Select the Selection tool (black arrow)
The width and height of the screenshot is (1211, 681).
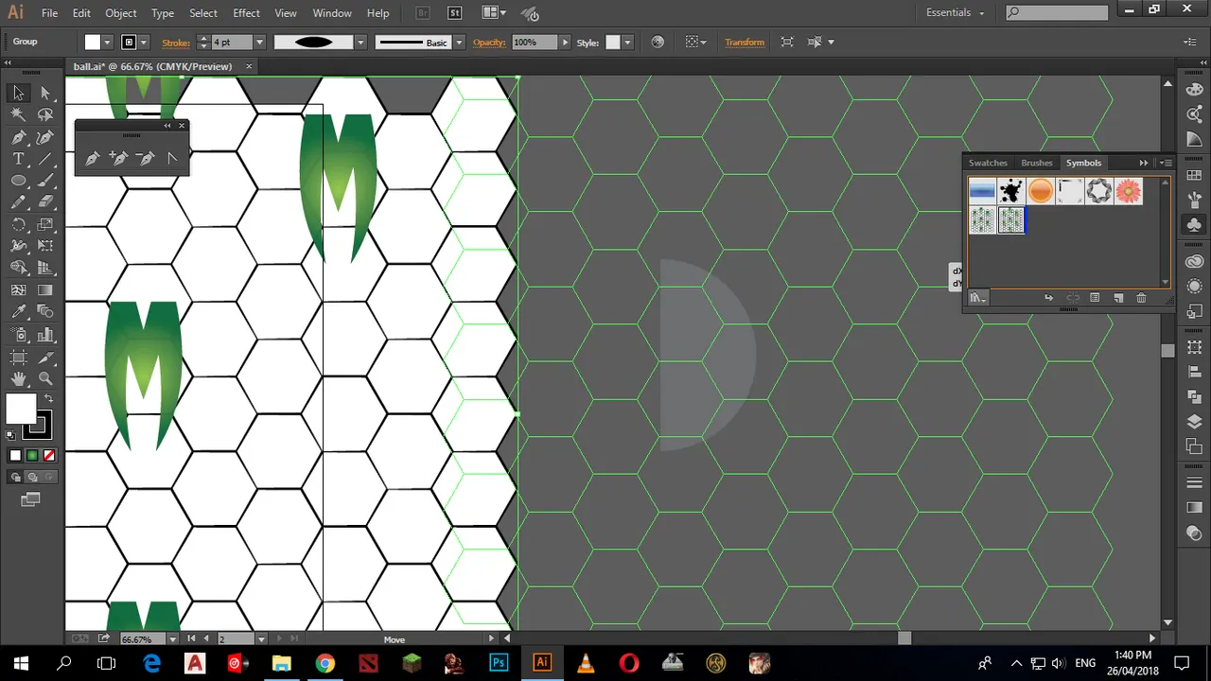pos(18,93)
